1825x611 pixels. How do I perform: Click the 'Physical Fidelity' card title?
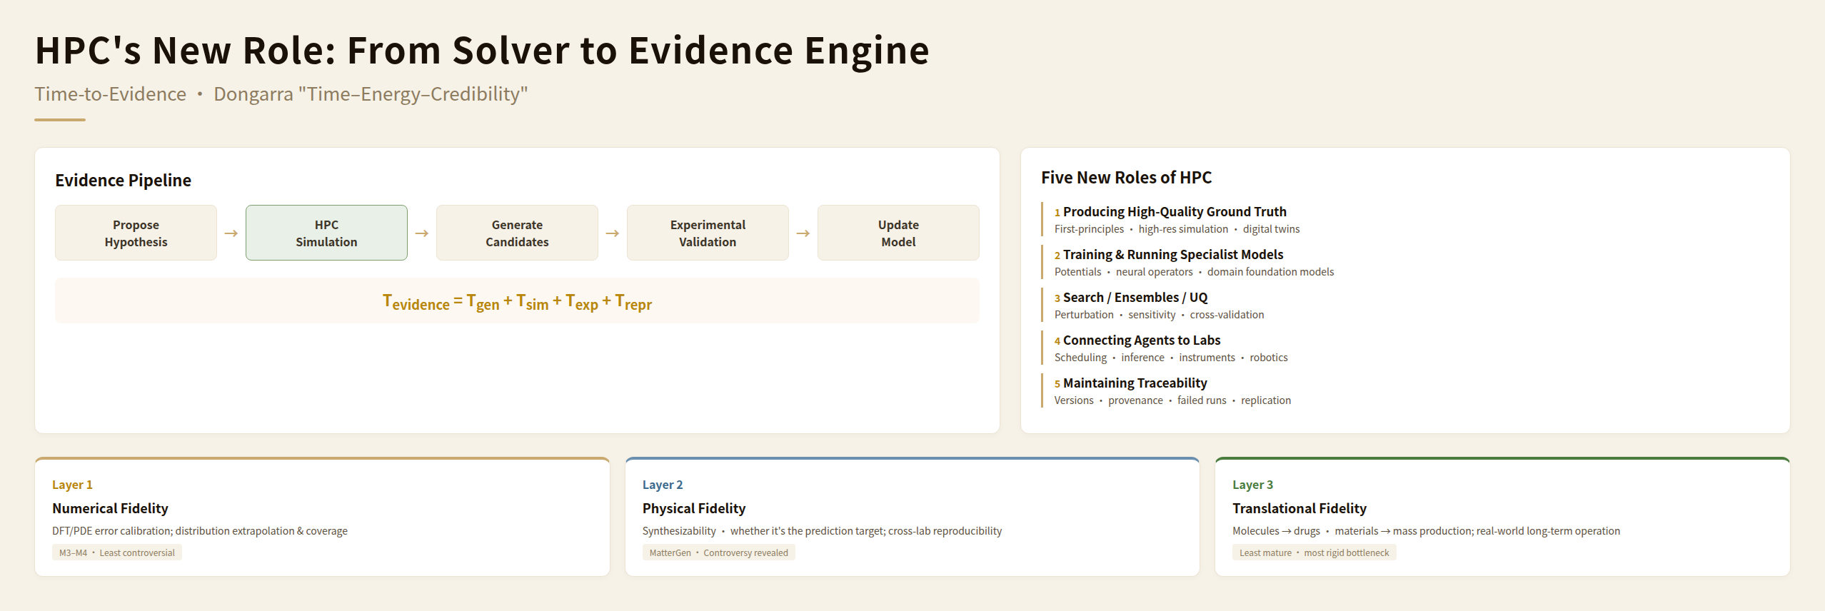pyautogui.click(x=694, y=508)
